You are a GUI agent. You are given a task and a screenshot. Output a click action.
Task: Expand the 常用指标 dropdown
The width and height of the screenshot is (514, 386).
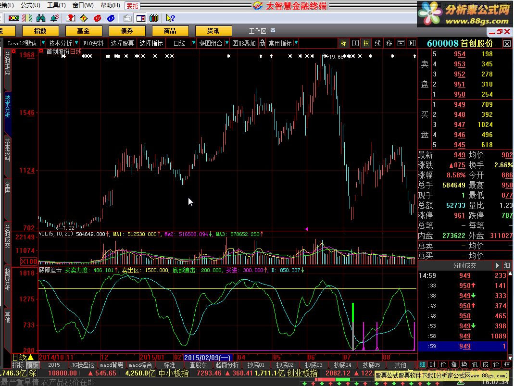(x=296, y=43)
